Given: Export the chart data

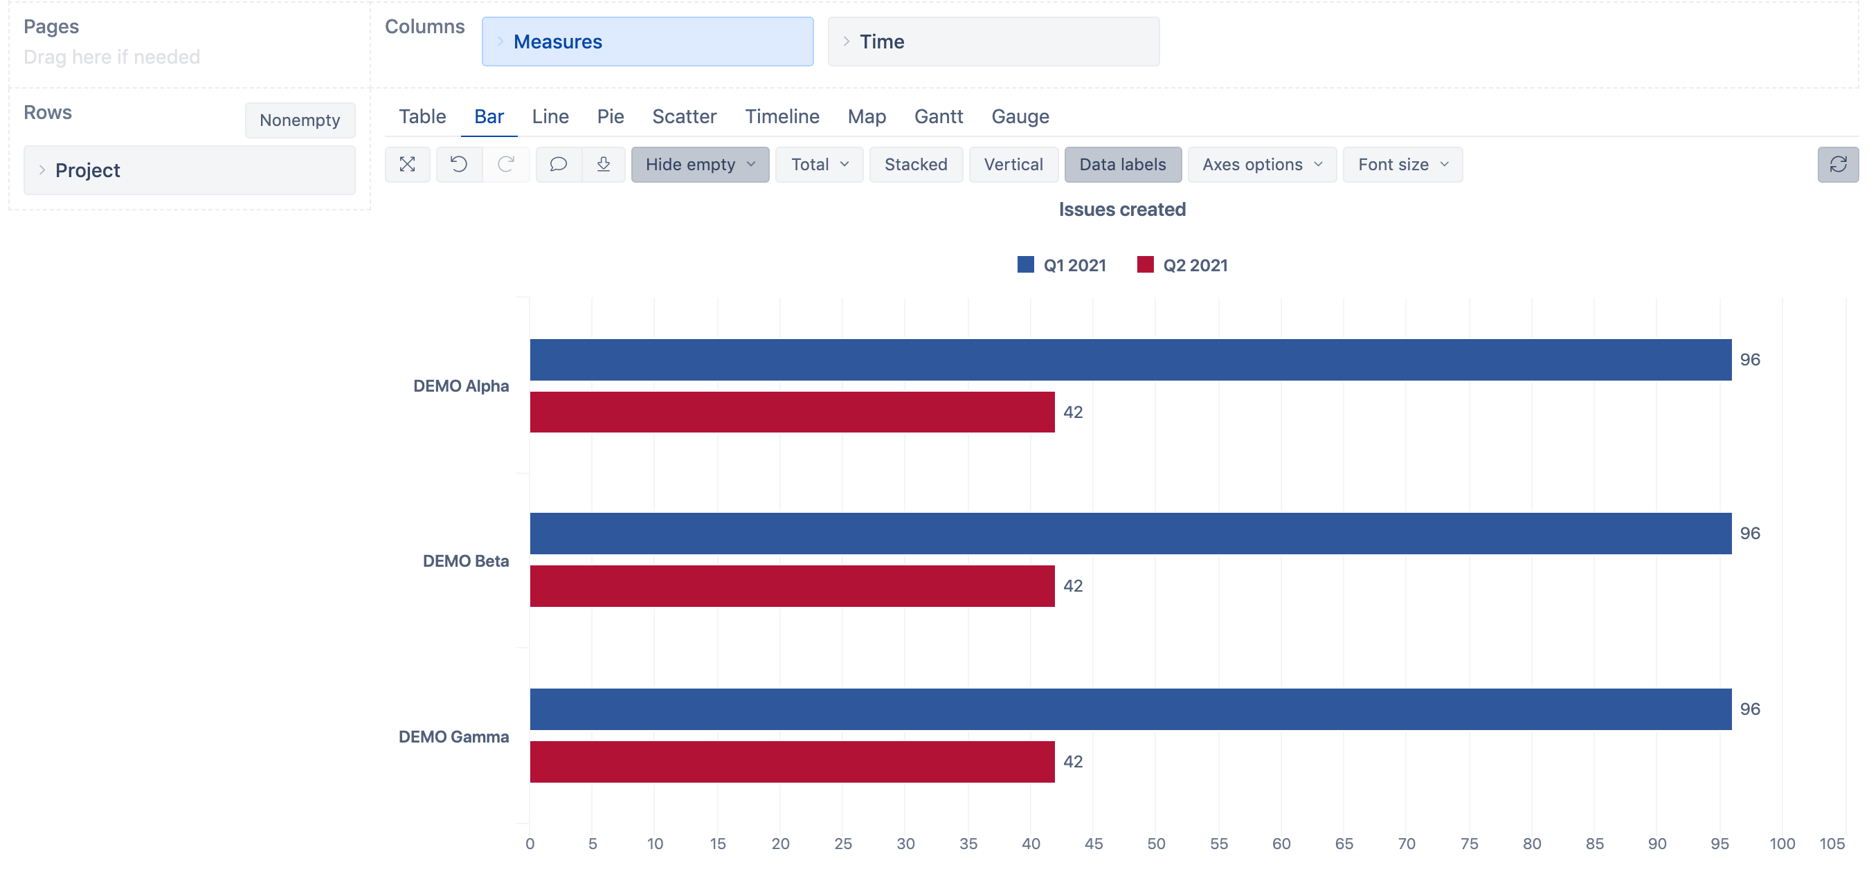Looking at the screenshot, I should tap(604, 165).
